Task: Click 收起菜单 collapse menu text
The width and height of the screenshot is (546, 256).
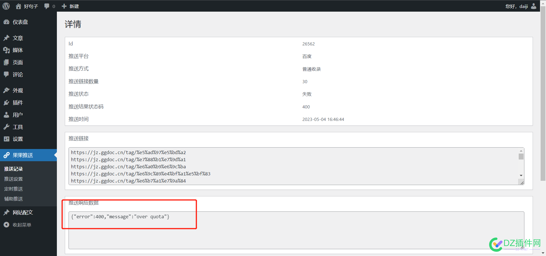Action: tap(22, 225)
